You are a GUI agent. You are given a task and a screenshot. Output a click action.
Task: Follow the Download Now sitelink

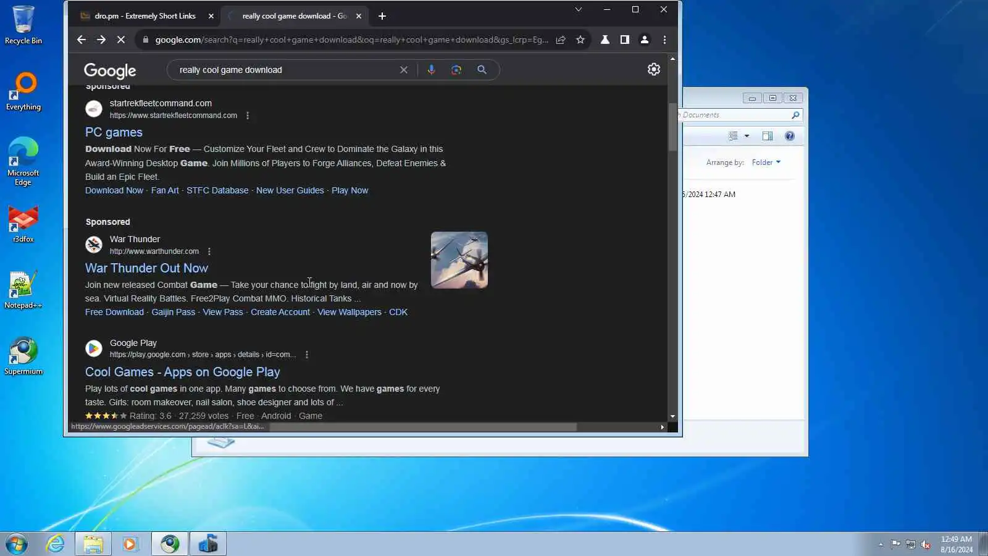point(114,190)
